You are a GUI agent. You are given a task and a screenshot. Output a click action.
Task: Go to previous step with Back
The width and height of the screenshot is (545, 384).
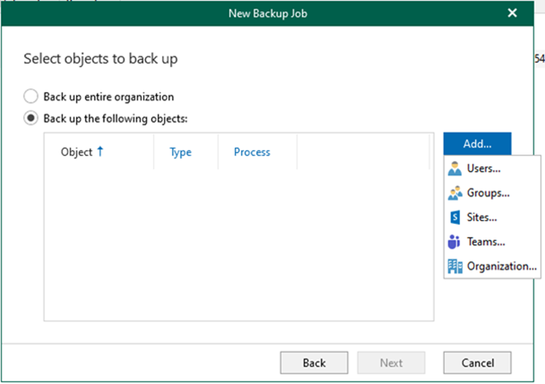pyautogui.click(x=314, y=363)
